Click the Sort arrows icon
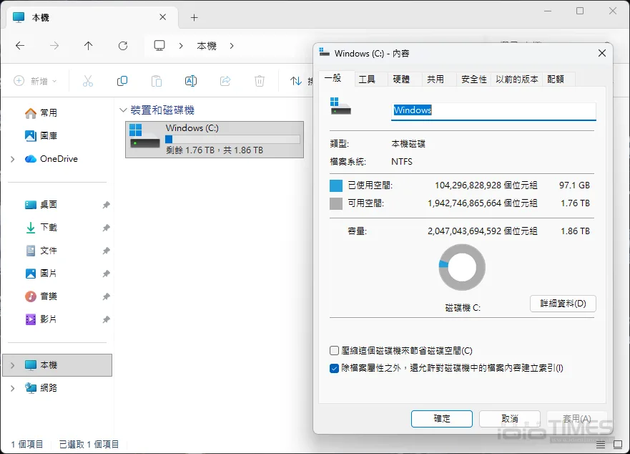 296,81
